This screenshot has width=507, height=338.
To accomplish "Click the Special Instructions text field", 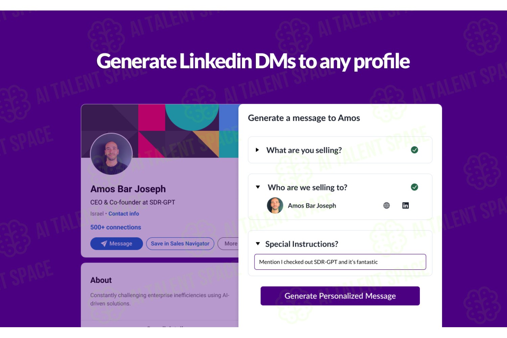I will click(x=340, y=262).
